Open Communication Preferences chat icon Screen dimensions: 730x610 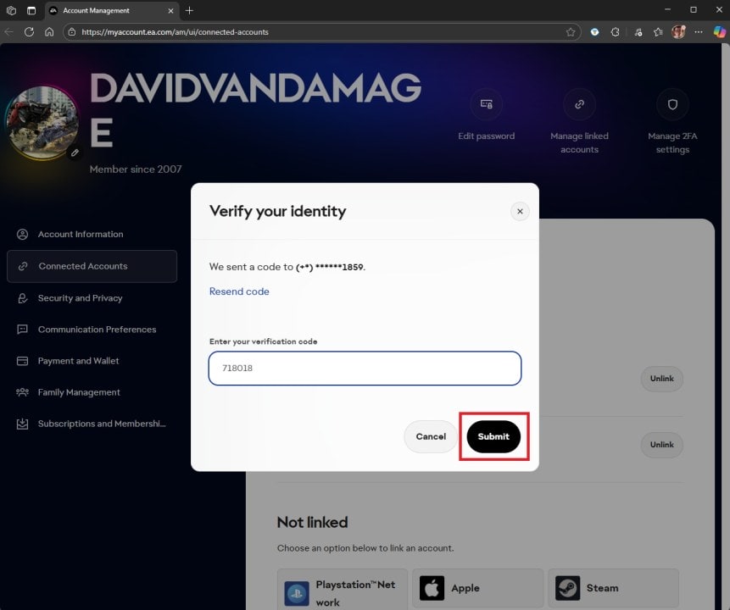tap(20, 330)
